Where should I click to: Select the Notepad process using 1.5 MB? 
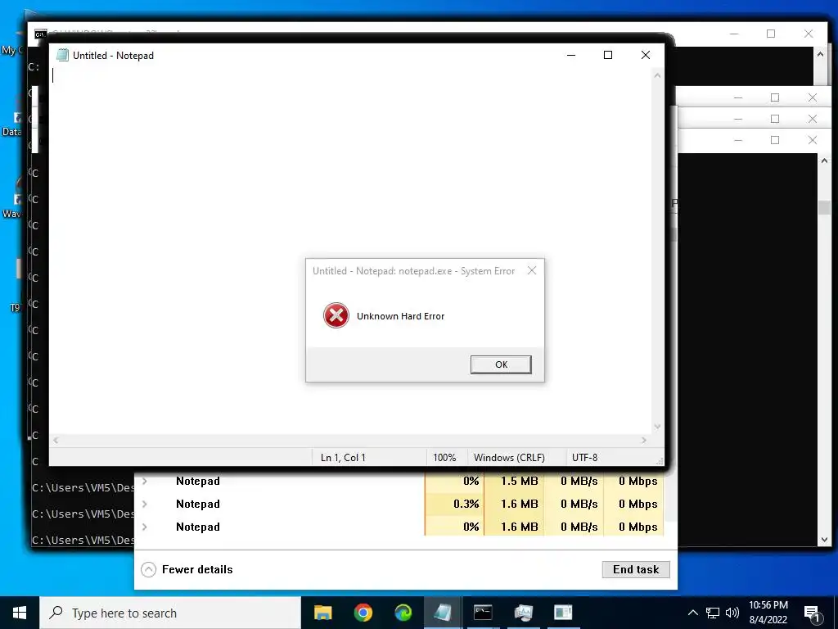click(x=399, y=482)
